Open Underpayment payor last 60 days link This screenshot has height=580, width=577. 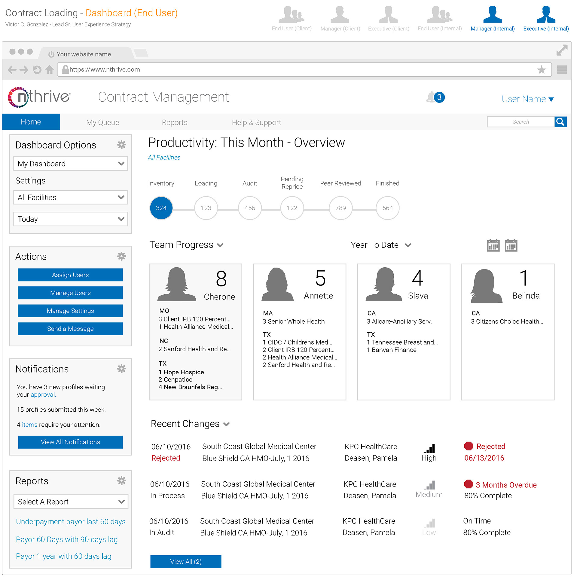[x=71, y=522]
